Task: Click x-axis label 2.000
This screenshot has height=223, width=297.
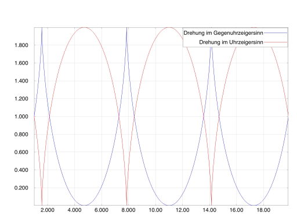Action: click(48, 210)
